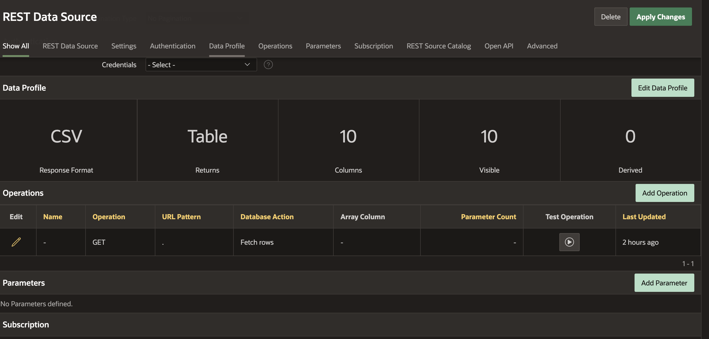Click Add Parameter button
The width and height of the screenshot is (709, 339).
pos(664,283)
